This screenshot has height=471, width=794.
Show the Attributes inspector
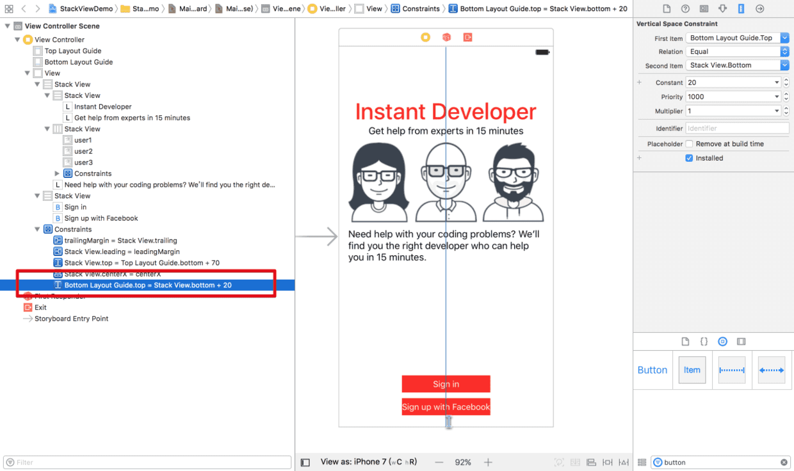tap(722, 9)
